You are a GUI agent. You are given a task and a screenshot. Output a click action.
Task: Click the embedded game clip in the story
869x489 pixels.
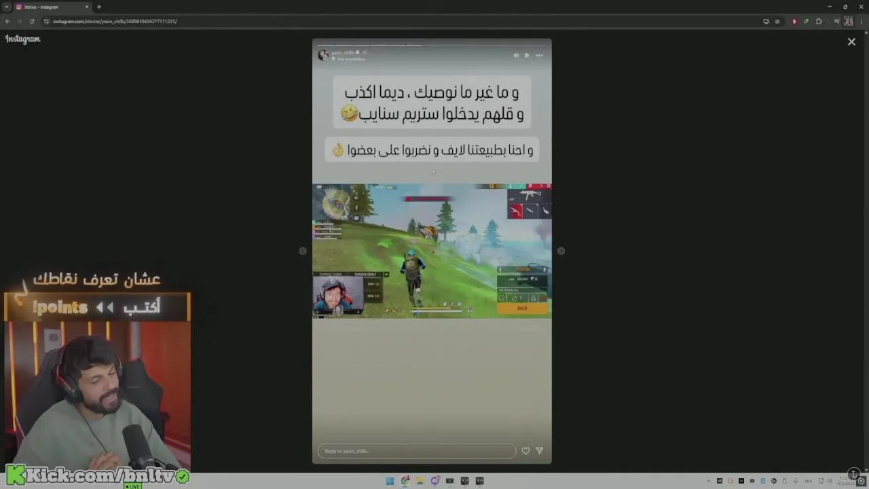tap(432, 251)
